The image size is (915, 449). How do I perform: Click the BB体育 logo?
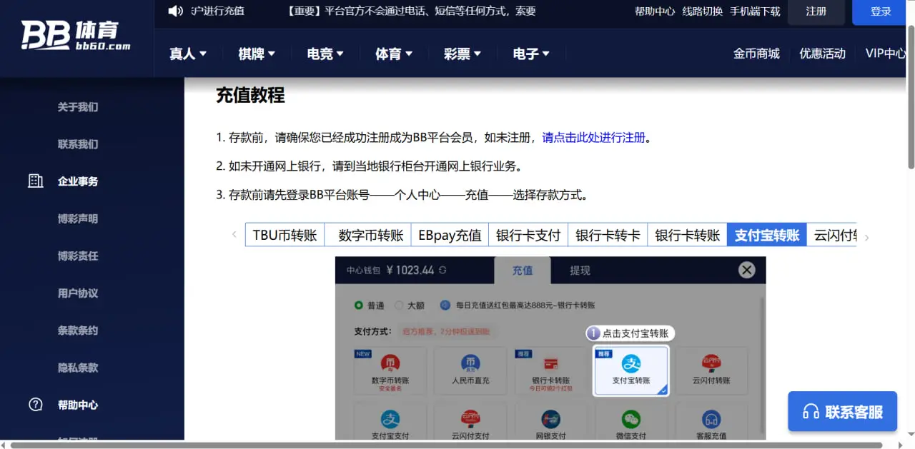[76, 35]
